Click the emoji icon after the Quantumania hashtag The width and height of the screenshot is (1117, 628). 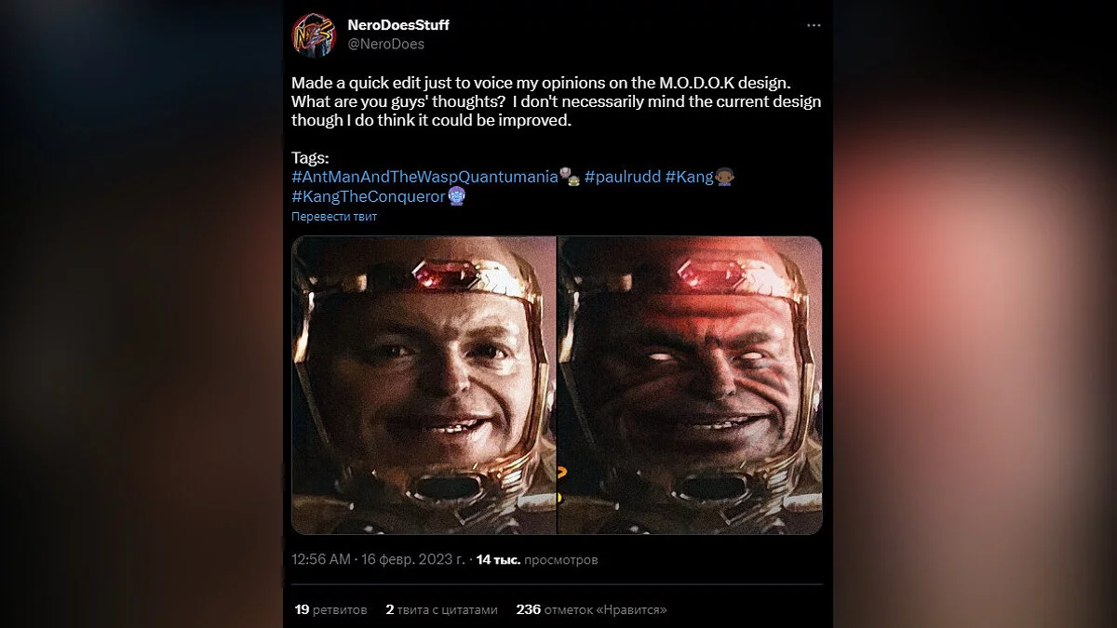click(x=570, y=177)
